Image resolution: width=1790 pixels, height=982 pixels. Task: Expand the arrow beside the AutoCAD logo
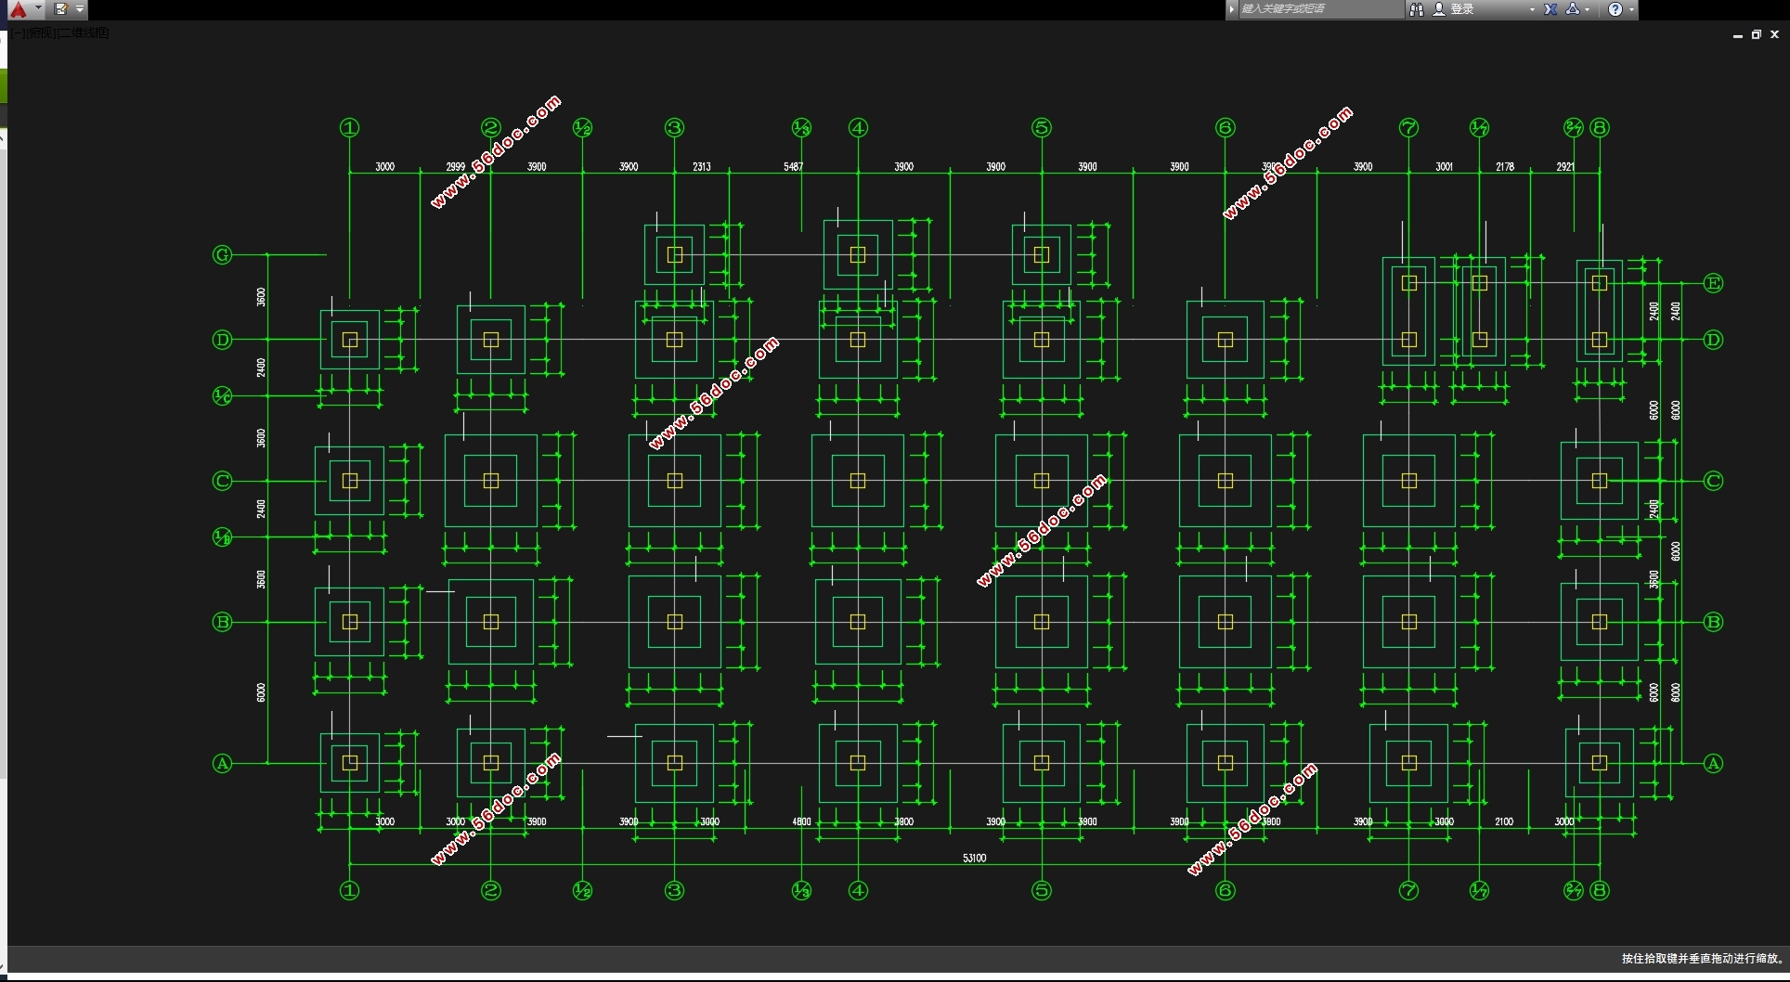point(38,8)
